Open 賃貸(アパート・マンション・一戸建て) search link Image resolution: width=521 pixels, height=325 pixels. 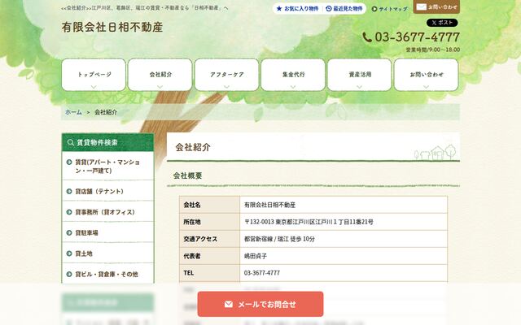(108, 166)
